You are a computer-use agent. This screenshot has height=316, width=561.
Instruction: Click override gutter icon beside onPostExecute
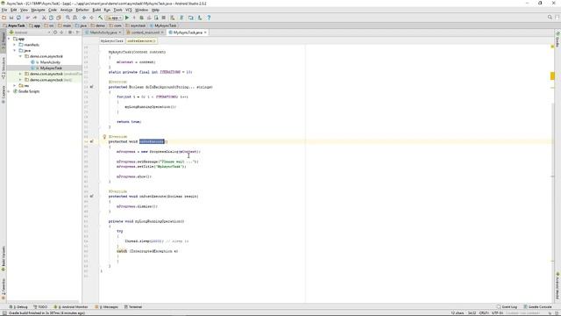point(91,196)
